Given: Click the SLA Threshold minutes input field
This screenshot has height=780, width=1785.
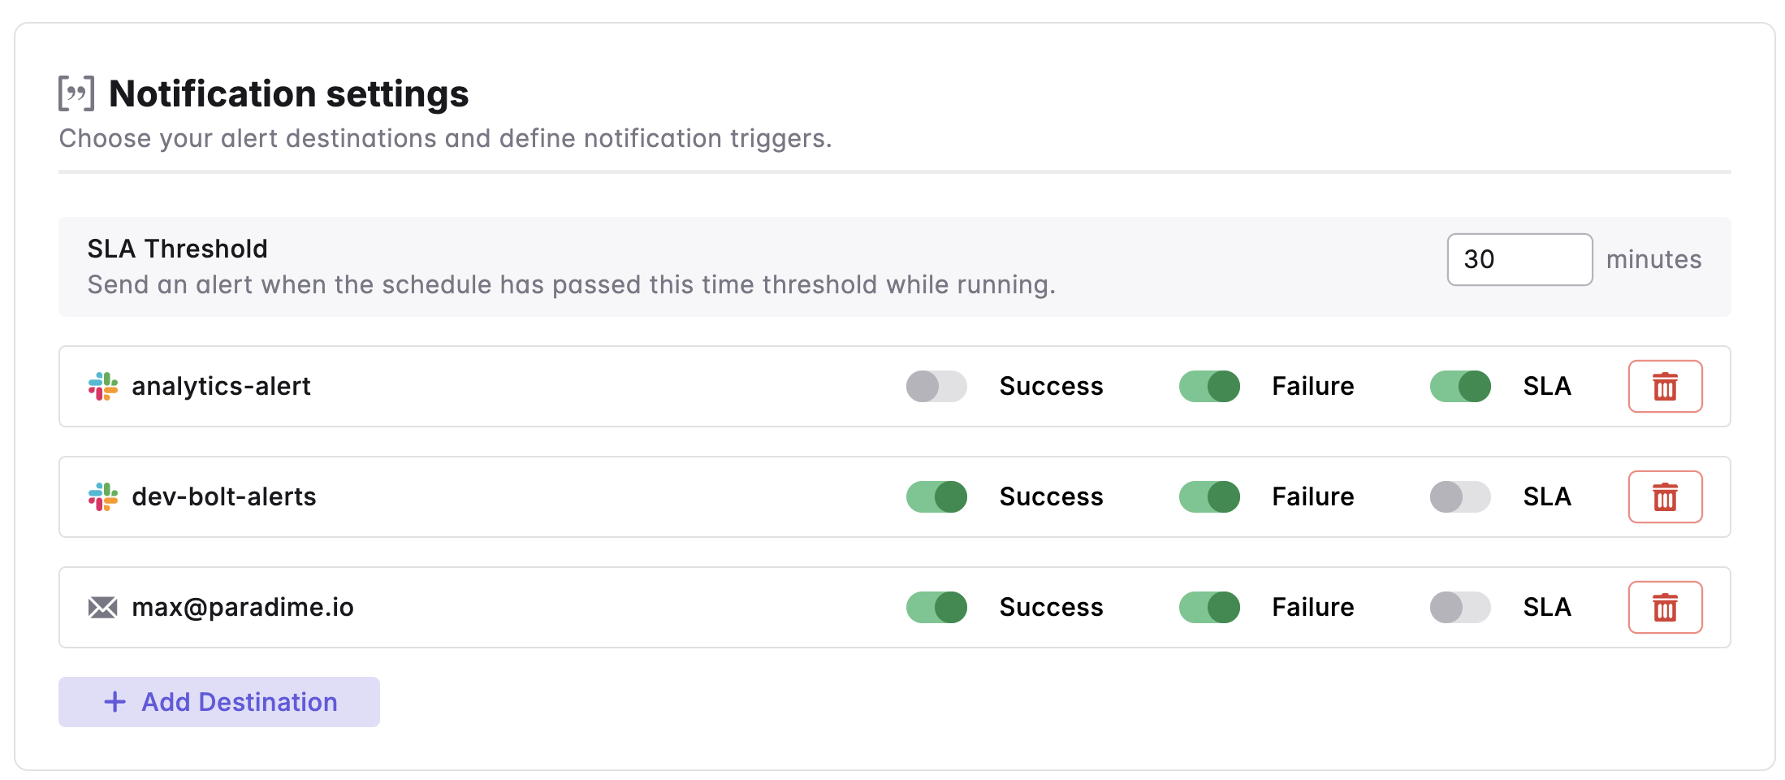Looking at the screenshot, I should click(1519, 260).
